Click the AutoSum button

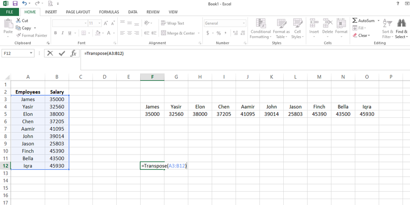click(x=364, y=21)
